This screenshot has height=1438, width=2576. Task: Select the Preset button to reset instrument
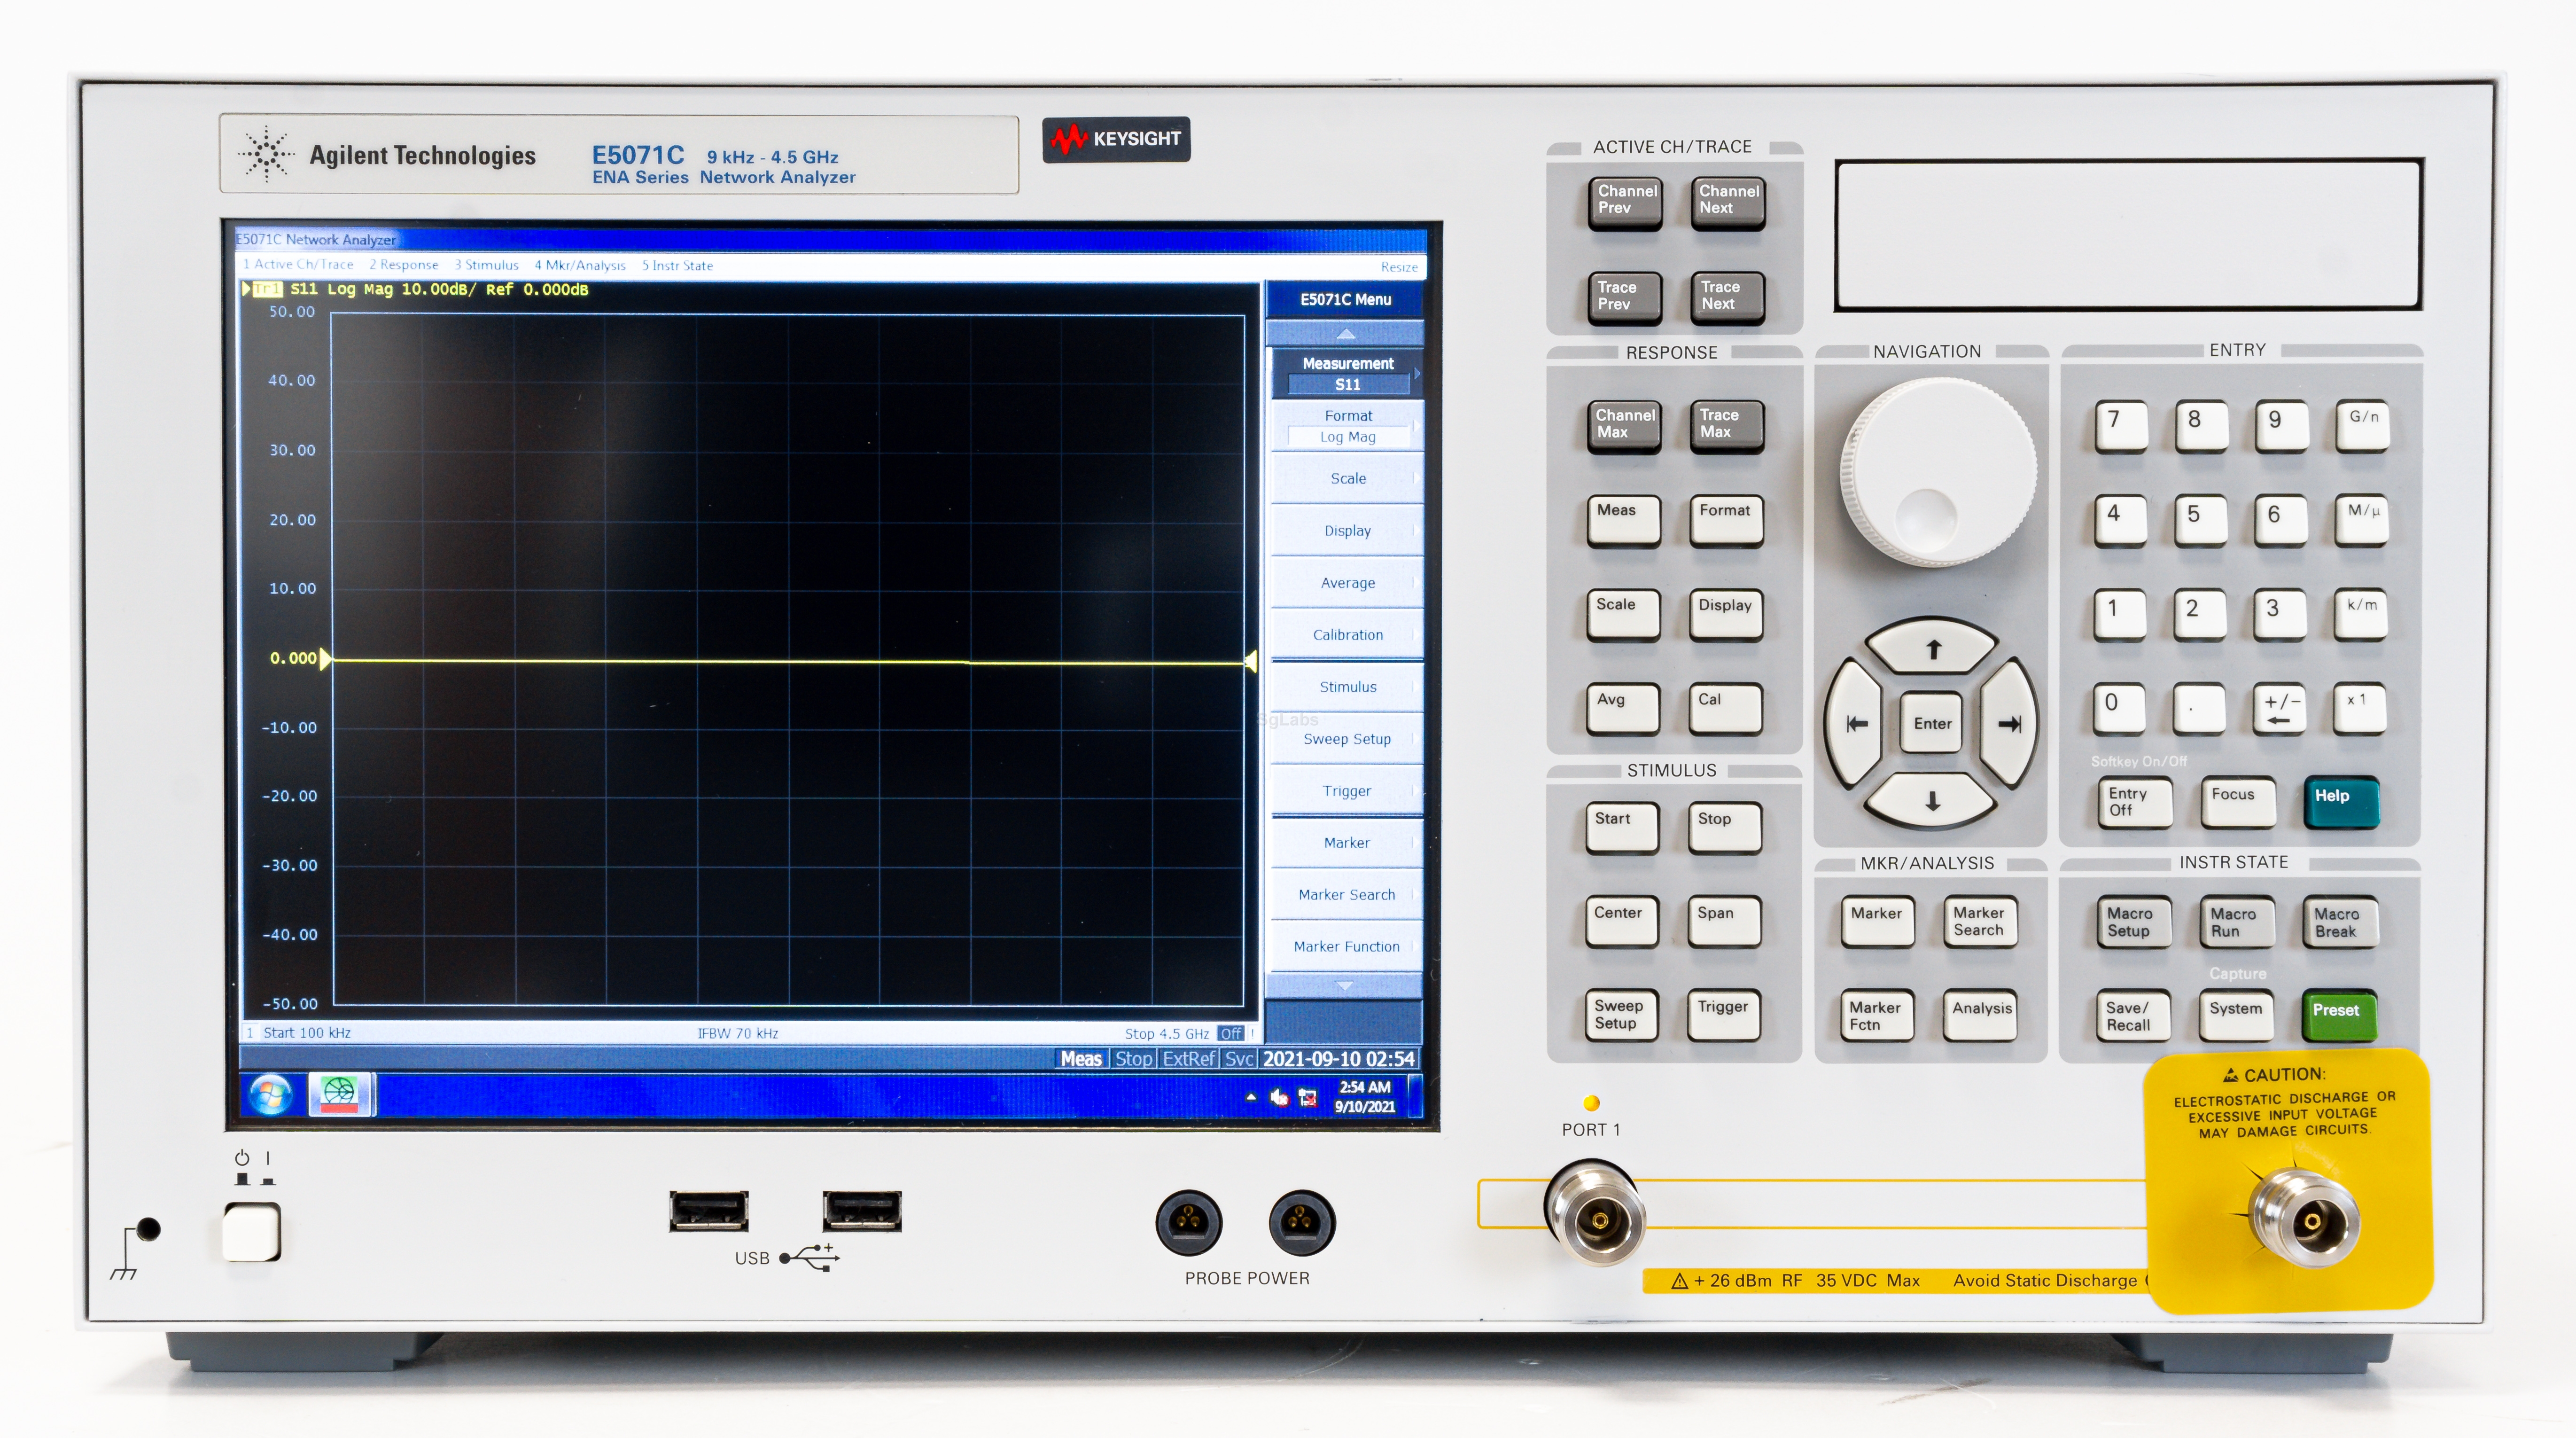[x=2339, y=1010]
